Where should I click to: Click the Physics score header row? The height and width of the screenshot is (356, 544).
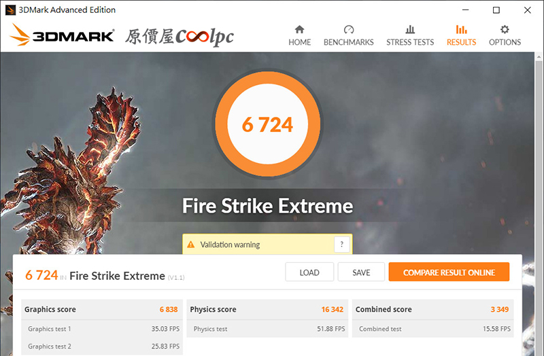(x=267, y=309)
